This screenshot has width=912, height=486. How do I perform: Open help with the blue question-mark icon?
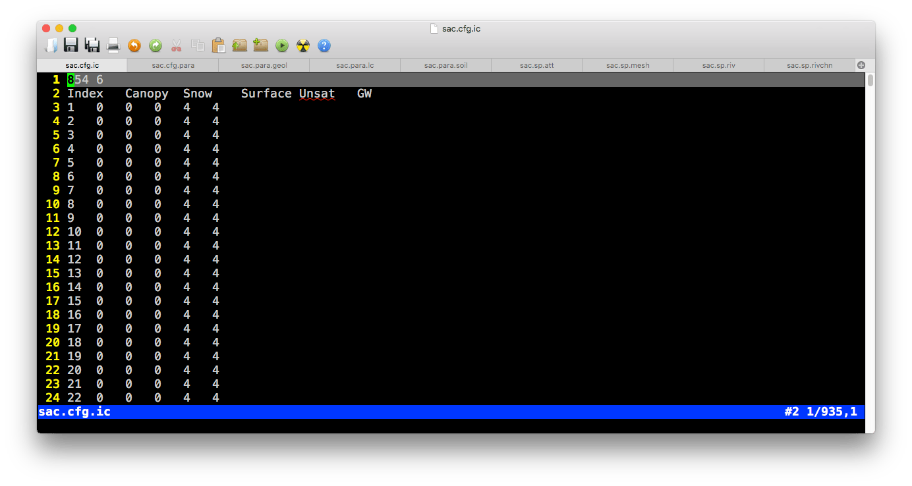tap(324, 45)
